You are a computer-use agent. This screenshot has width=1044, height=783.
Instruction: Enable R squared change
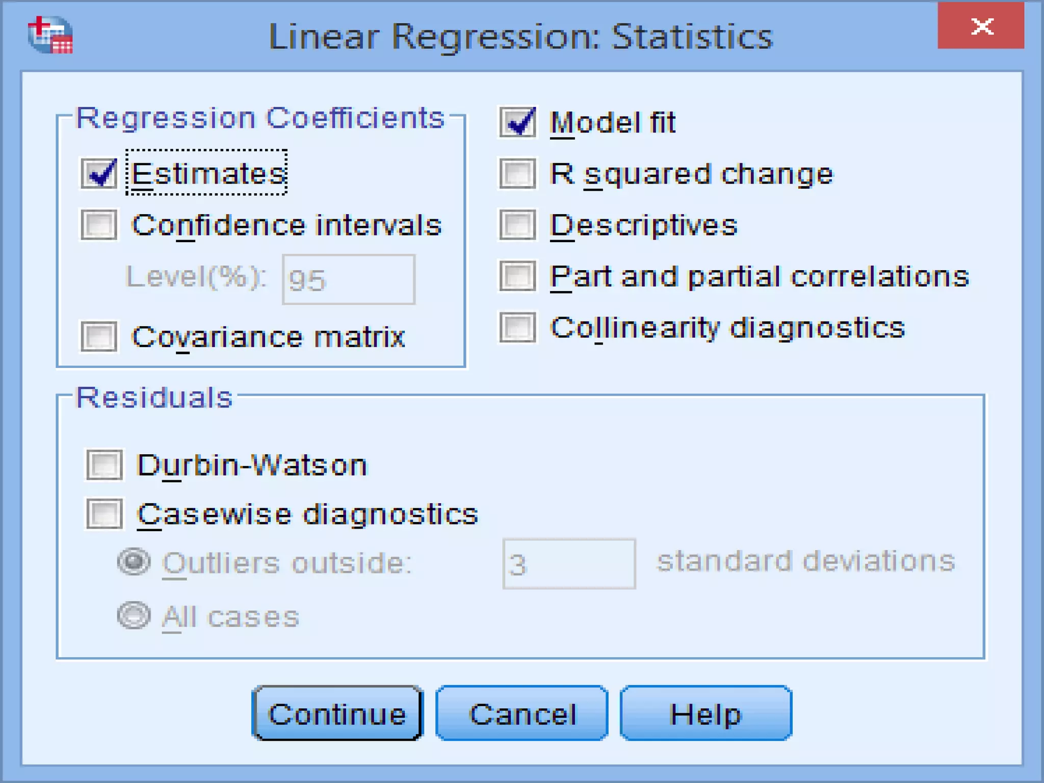(517, 173)
